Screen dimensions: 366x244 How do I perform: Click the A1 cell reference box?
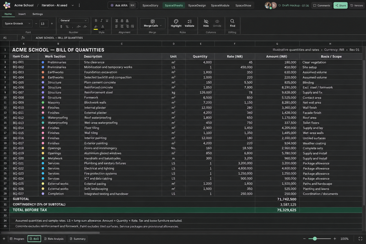(9, 38)
